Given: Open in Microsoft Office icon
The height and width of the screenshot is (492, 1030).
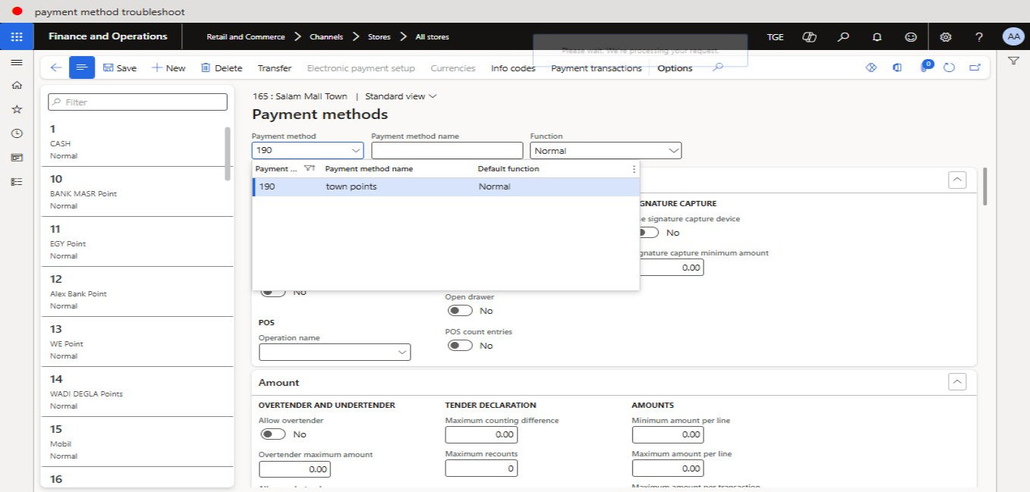Looking at the screenshot, I should click(897, 67).
